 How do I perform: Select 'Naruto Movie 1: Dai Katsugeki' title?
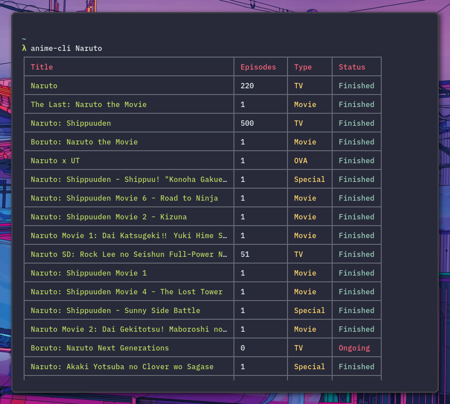[129, 235]
